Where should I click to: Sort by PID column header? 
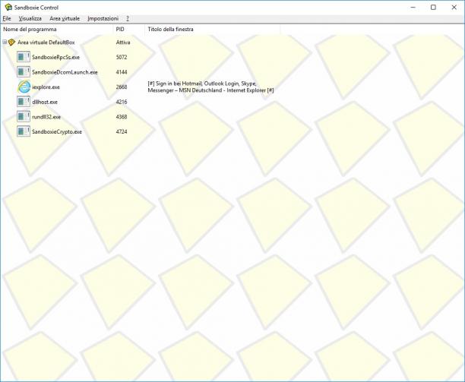point(129,30)
